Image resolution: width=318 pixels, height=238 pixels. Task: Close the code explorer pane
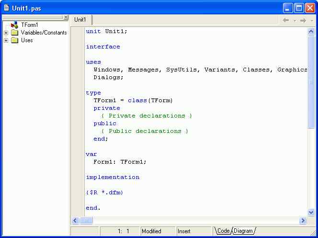[x=66, y=17]
